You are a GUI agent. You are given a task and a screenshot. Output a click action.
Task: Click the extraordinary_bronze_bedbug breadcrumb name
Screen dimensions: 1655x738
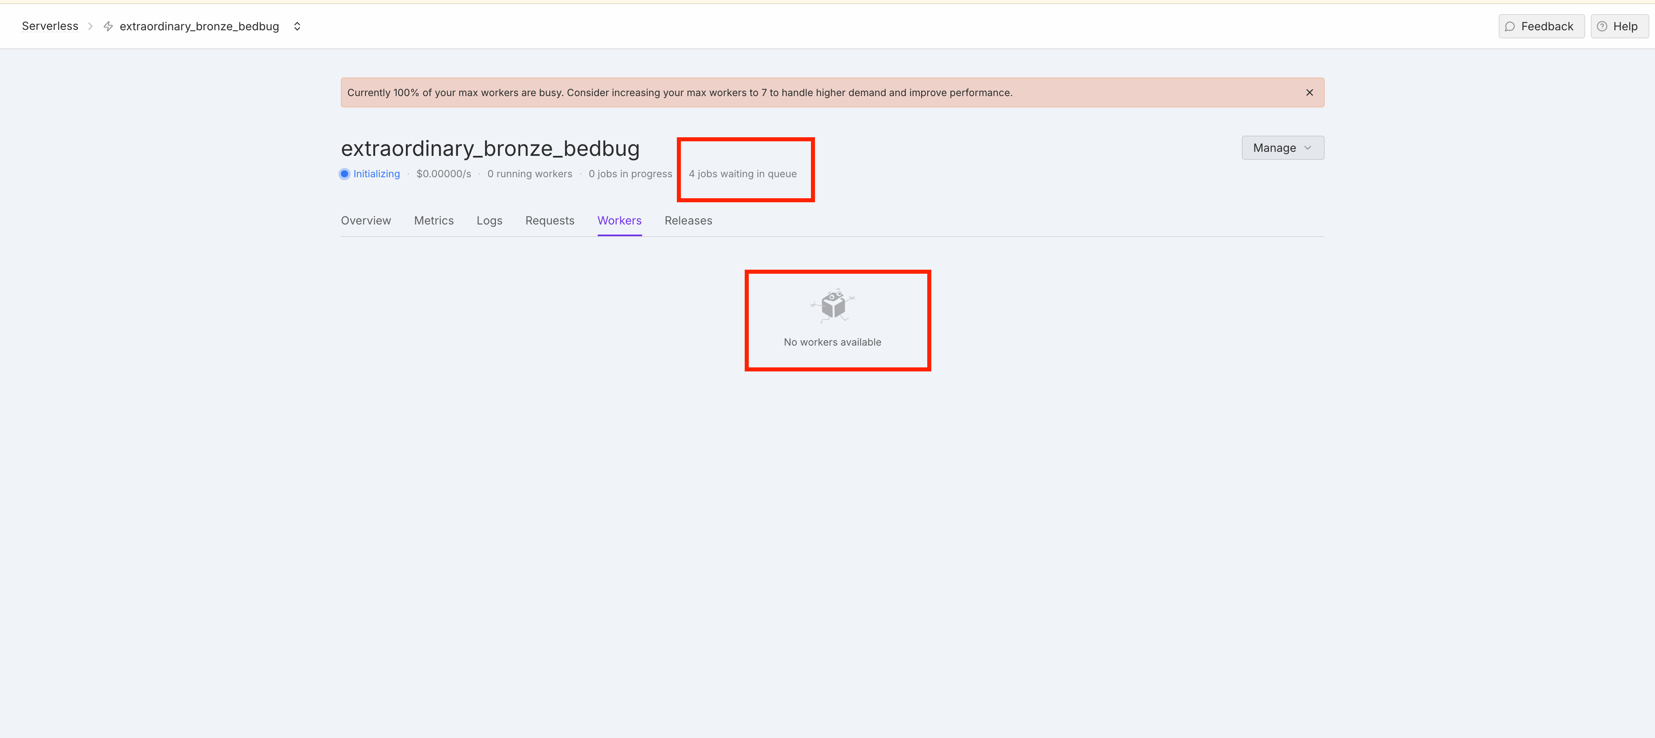199,26
